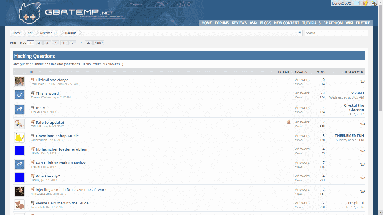Open the TUTORIALS tab
This screenshot has width=383, height=215.
(x=311, y=23)
